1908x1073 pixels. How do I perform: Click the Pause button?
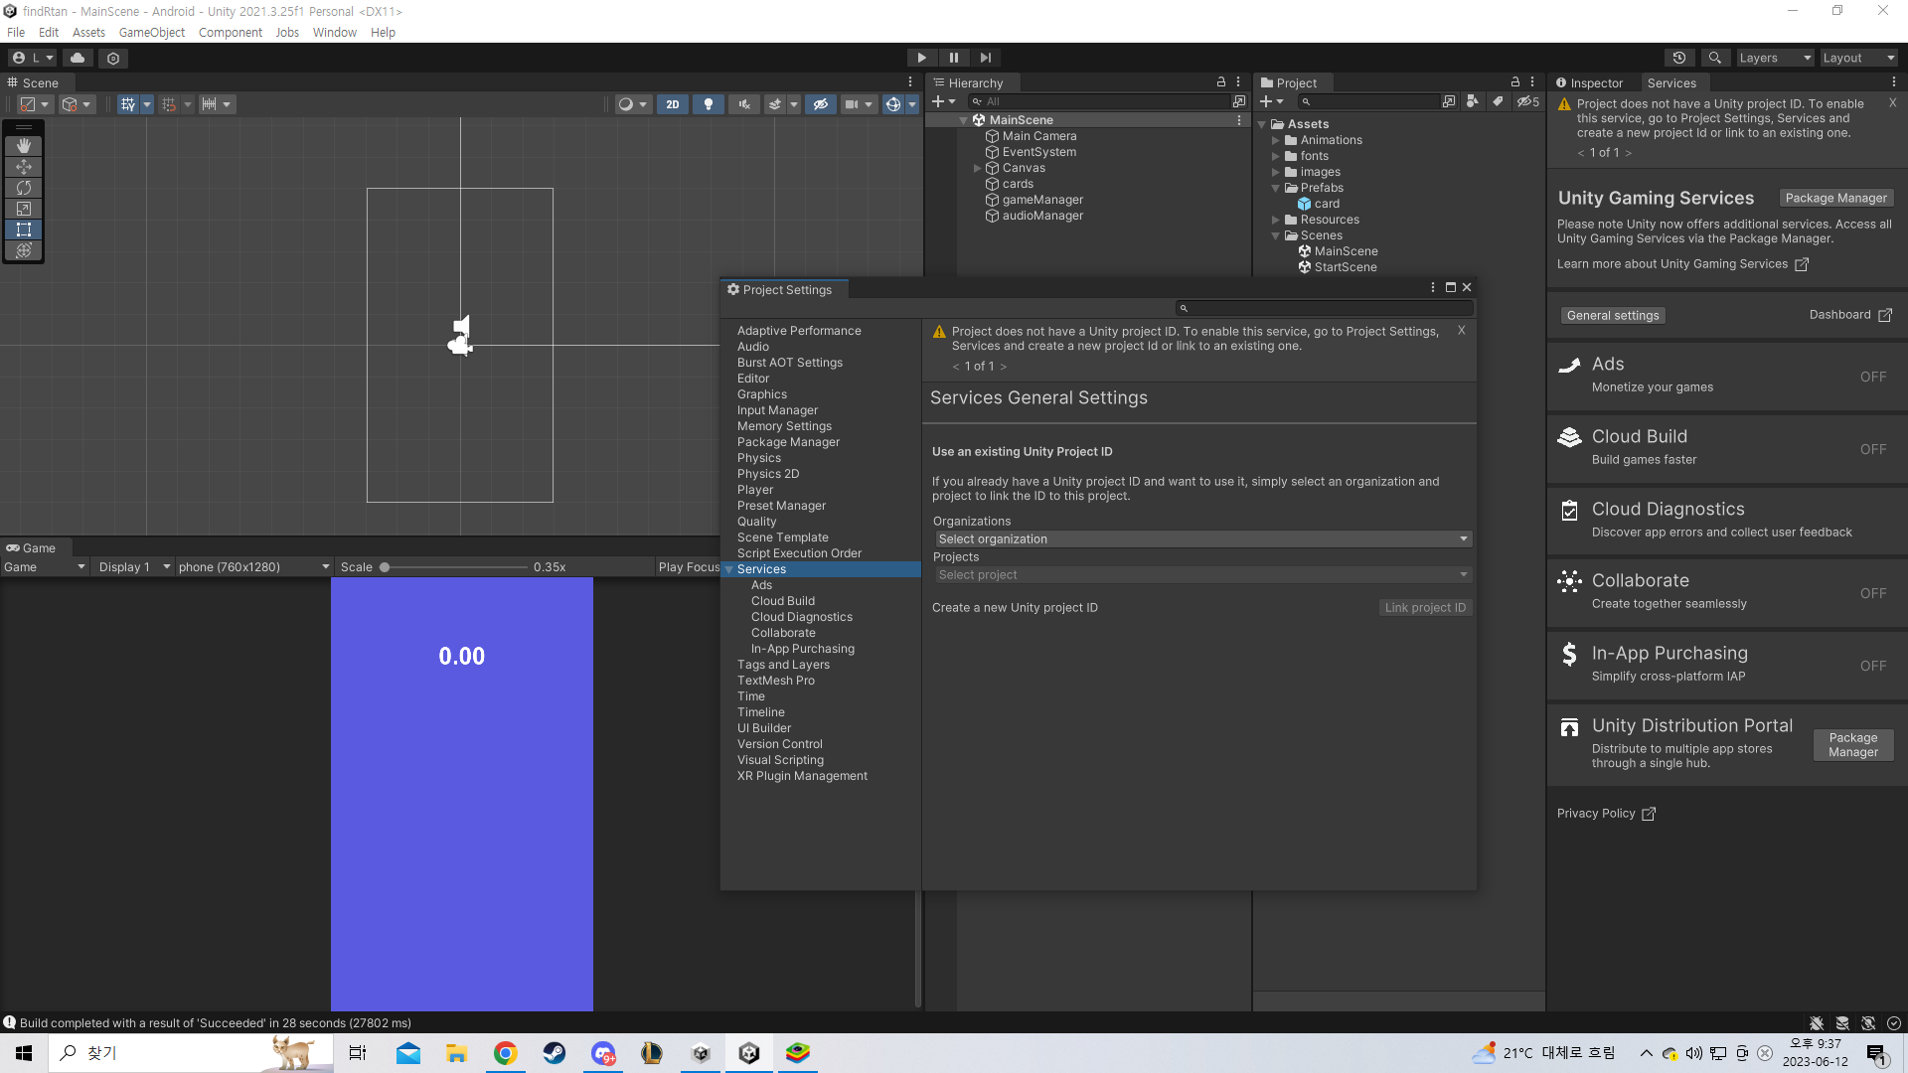[x=953, y=58]
